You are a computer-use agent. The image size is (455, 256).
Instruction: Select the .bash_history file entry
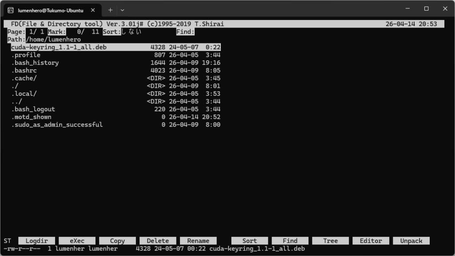(x=35, y=63)
